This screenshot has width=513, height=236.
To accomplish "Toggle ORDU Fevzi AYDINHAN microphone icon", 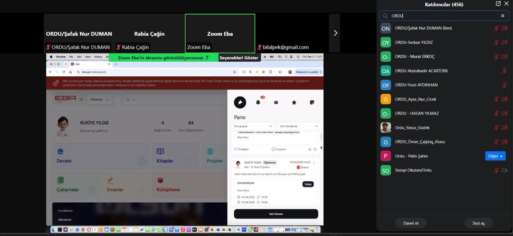I will pos(504,85).
